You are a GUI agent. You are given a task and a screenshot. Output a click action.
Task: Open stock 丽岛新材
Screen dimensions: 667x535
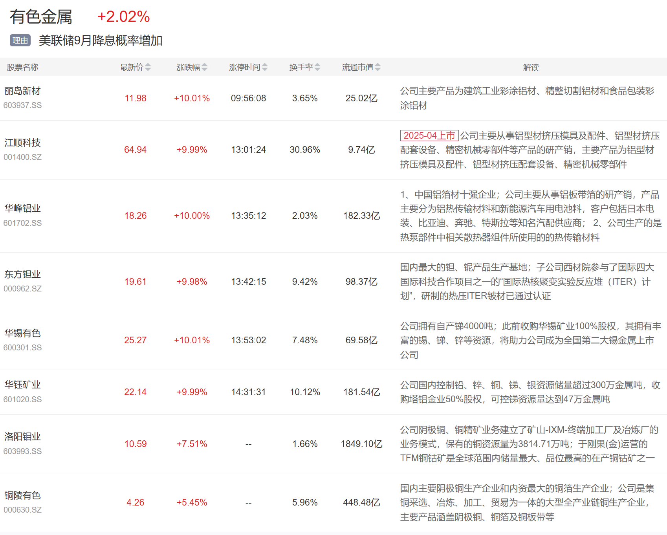(x=22, y=91)
